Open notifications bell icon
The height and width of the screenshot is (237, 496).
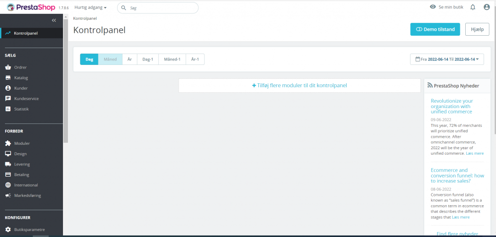(473, 7)
